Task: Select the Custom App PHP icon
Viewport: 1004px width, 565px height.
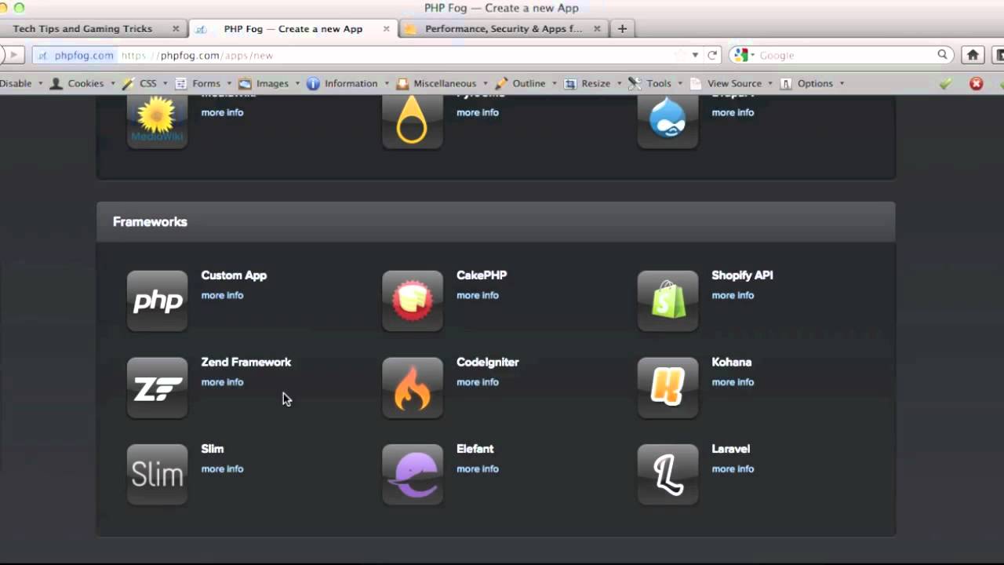Action: 157,301
